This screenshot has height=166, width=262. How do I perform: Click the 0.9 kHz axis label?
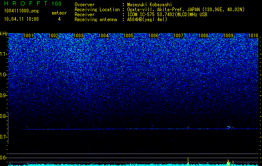tap(4, 95)
